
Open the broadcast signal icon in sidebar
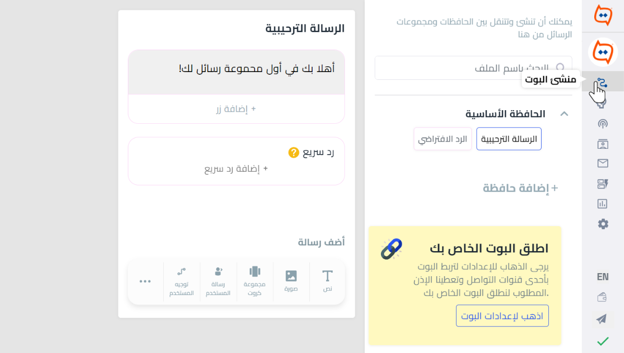click(603, 124)
